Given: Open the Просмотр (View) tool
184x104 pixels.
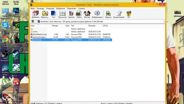Looking at the screenshot, I should coord(62,14).
